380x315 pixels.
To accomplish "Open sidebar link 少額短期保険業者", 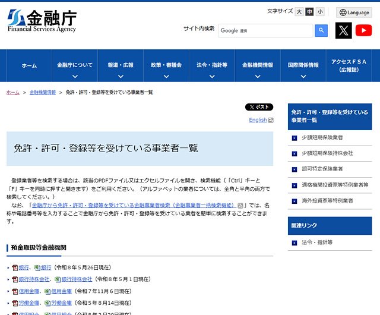I will (x=322, y=138).
